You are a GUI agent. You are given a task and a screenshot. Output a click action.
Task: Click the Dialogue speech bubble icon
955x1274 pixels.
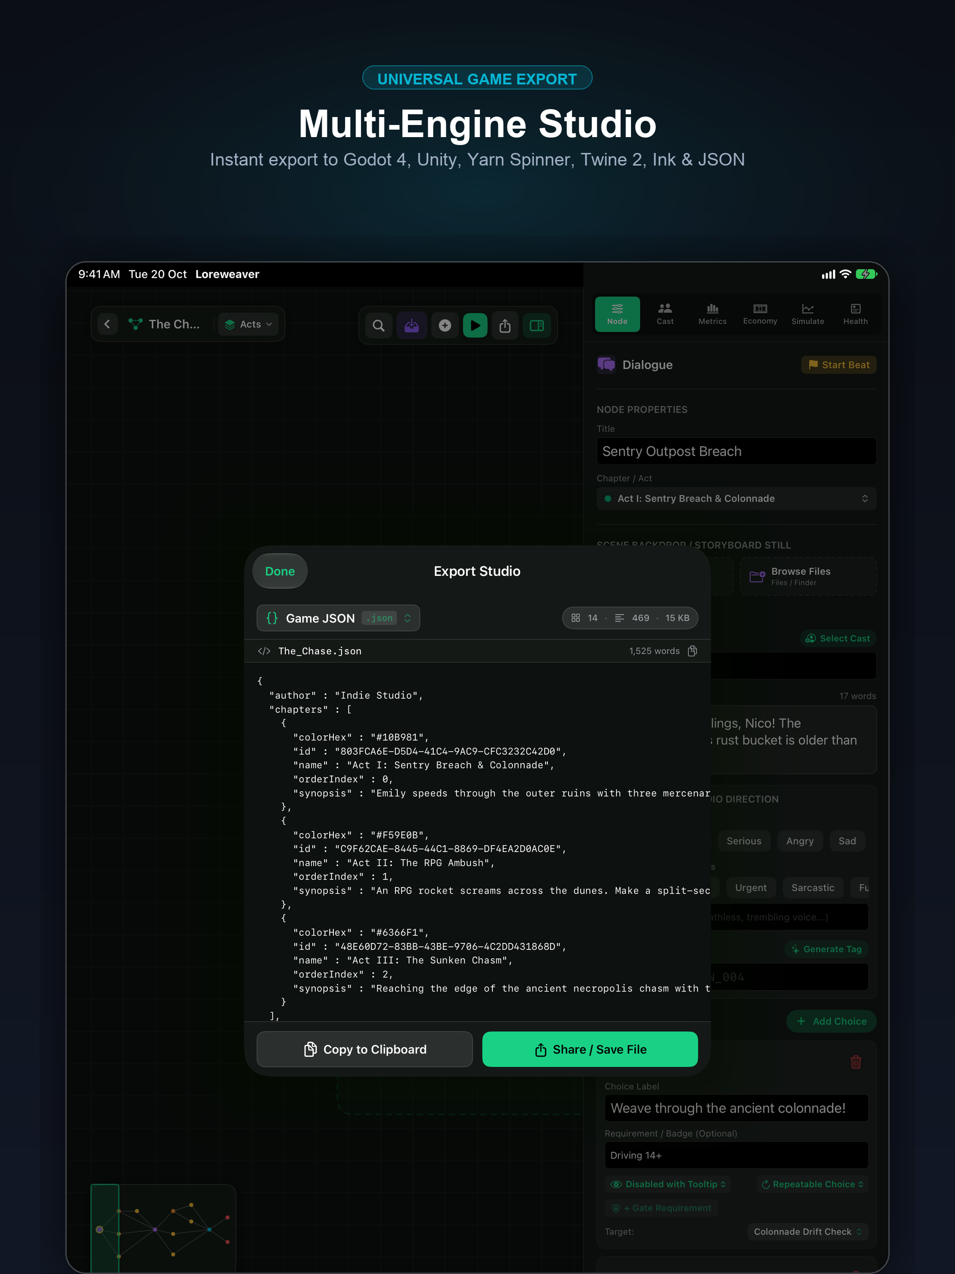pyautogui.click(x=606, y=365)
